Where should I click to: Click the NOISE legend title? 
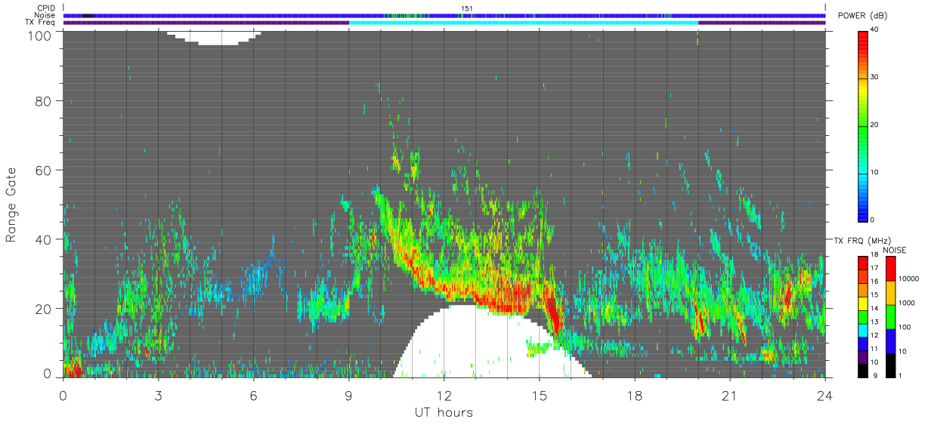[893, 249]
